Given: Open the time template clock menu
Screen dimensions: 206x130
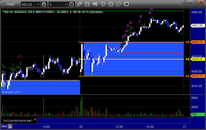Looking at the screenshot, I should [x=72, y=5].
